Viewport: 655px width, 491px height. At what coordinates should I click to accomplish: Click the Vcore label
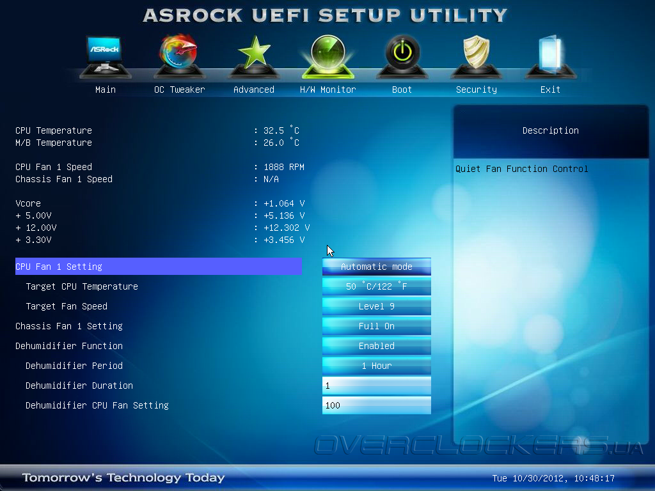point(28,203)
